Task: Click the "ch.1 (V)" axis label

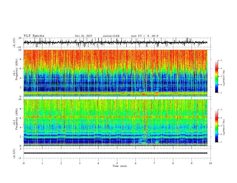Action: [x=14, y=42]
